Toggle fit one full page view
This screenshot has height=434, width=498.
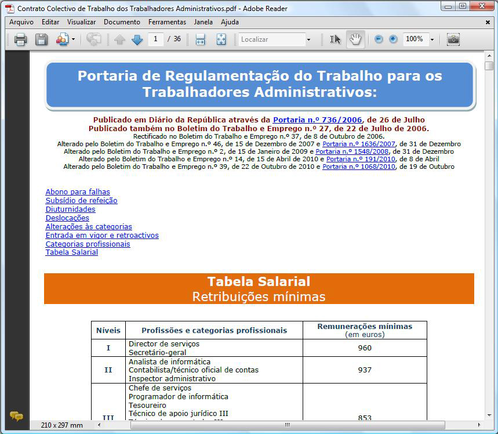221,39
